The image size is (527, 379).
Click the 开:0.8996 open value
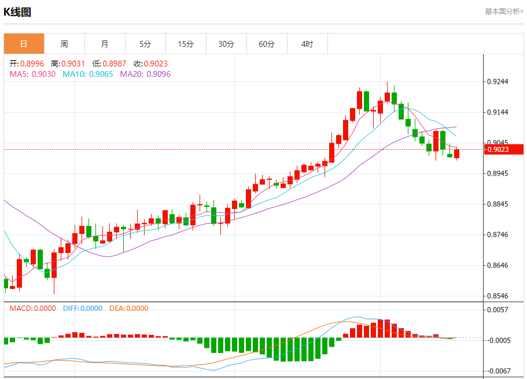(x=27, y=64)
